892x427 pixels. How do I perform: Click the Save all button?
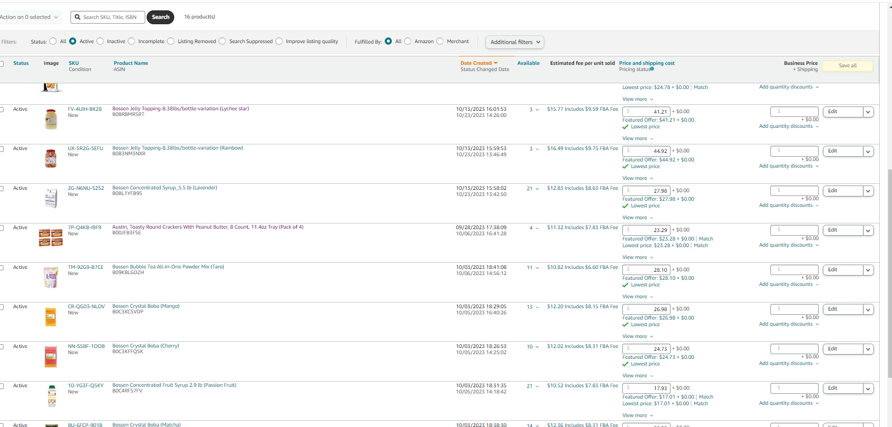tap(848, 66)
